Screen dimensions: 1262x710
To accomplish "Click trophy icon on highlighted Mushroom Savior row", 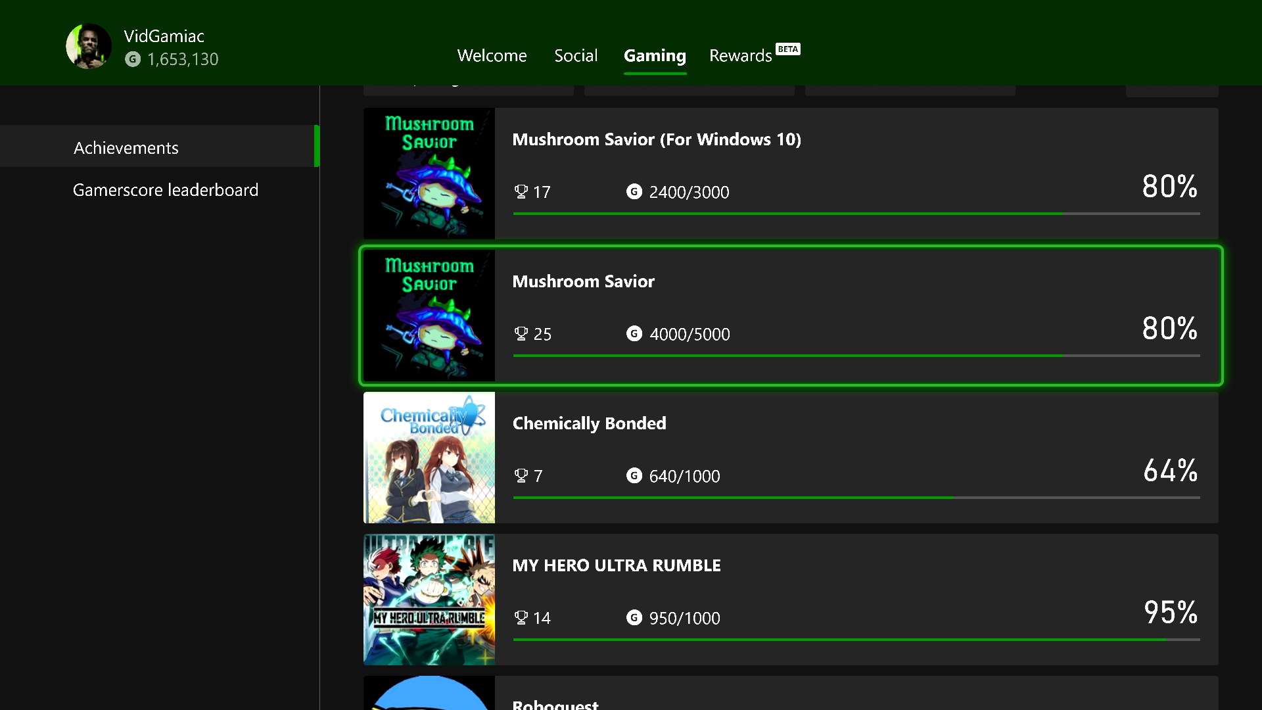I will pos(521,334).
